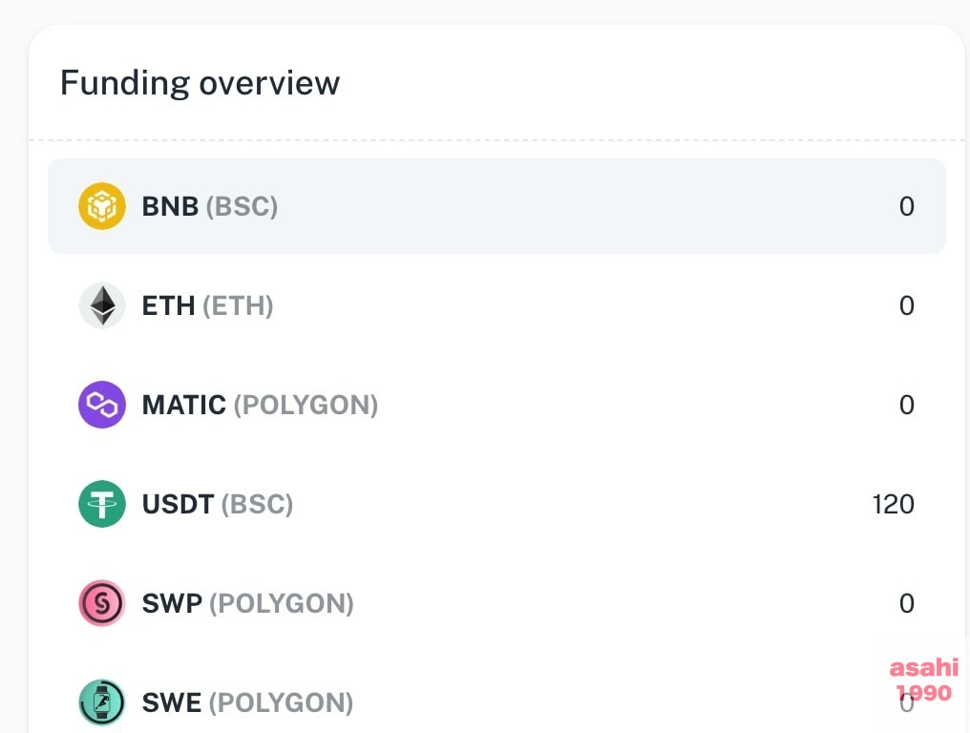Screen dimensions: 970x733
Task: Click the yellow BNB coin icon
Action: [x=102, y=206]
